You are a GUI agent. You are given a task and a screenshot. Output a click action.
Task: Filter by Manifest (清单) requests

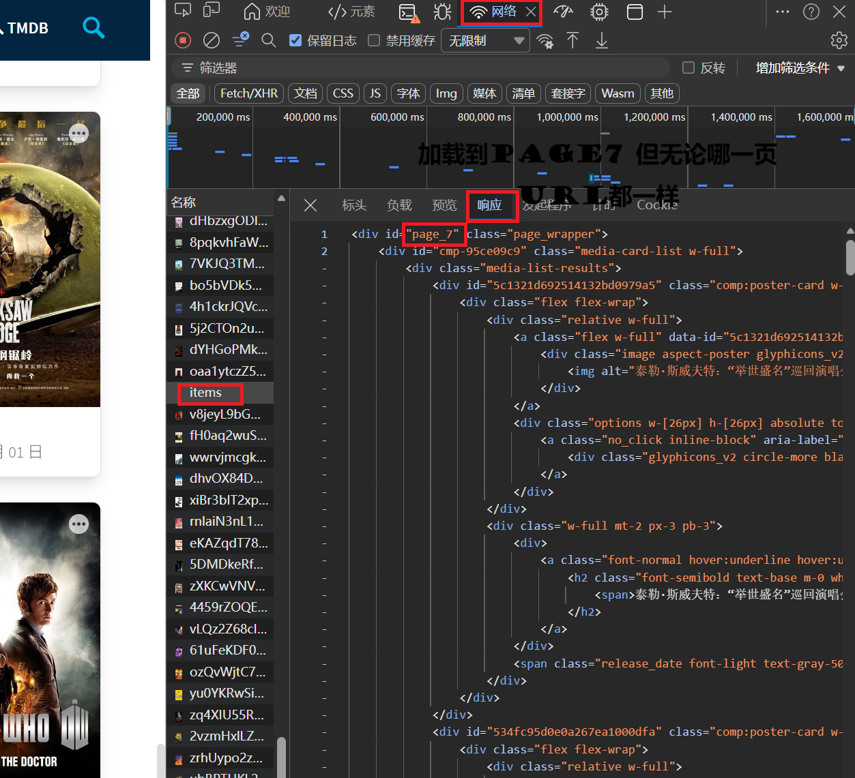tap(523, 93)
